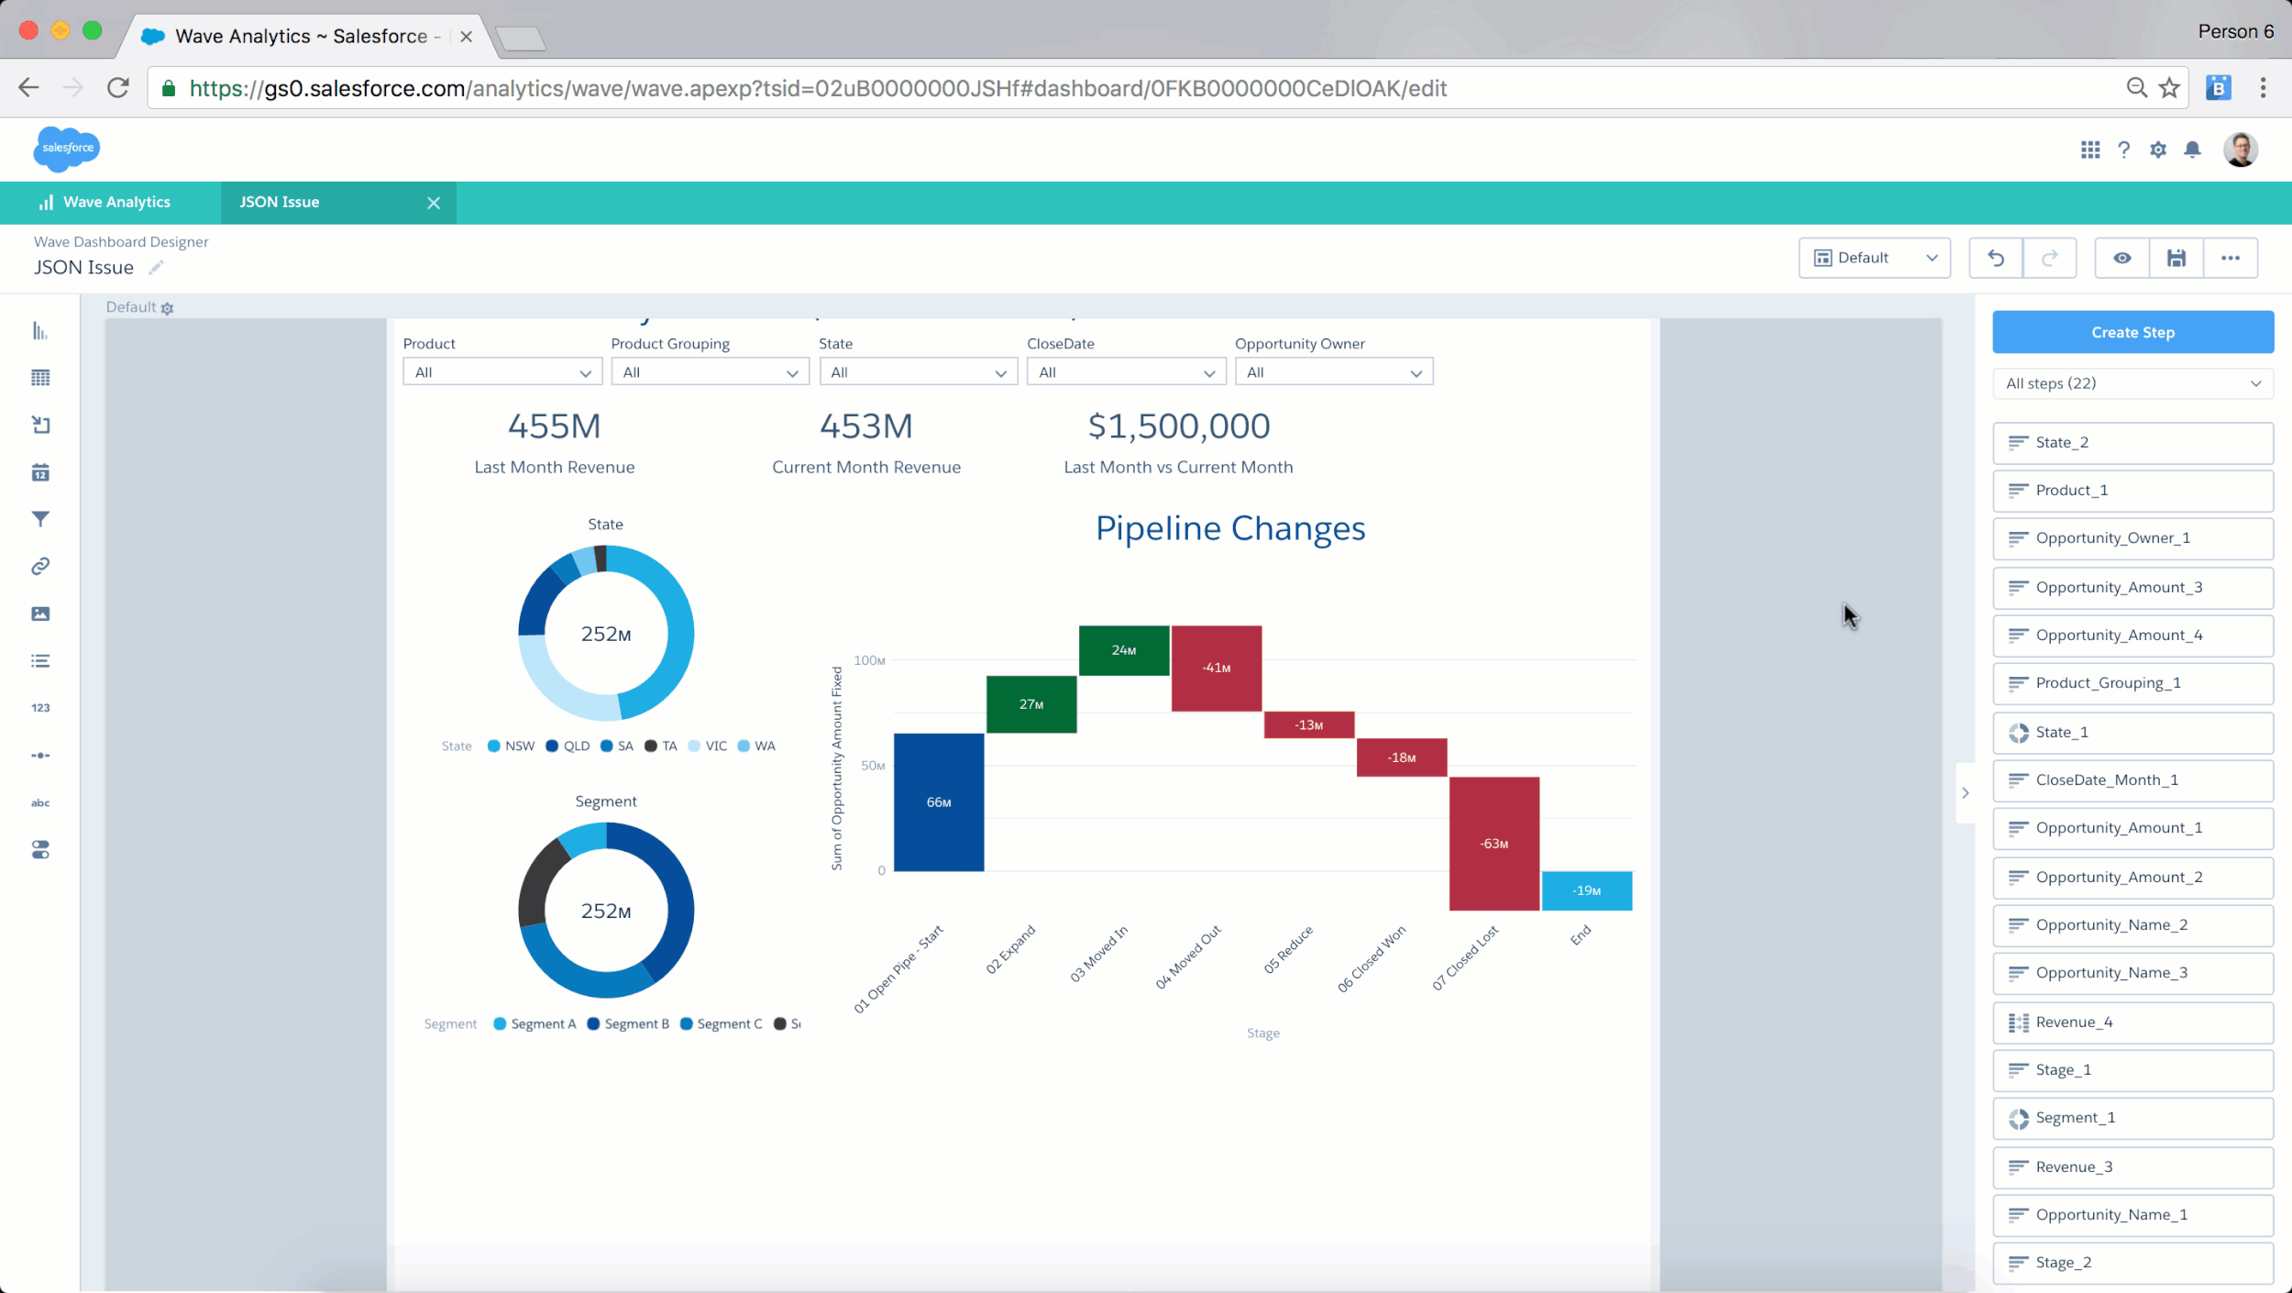This screenshot has height=1293, width=2292.
Task: Switch to the Wave Analytics tab
Action: (x=109, y=202)
